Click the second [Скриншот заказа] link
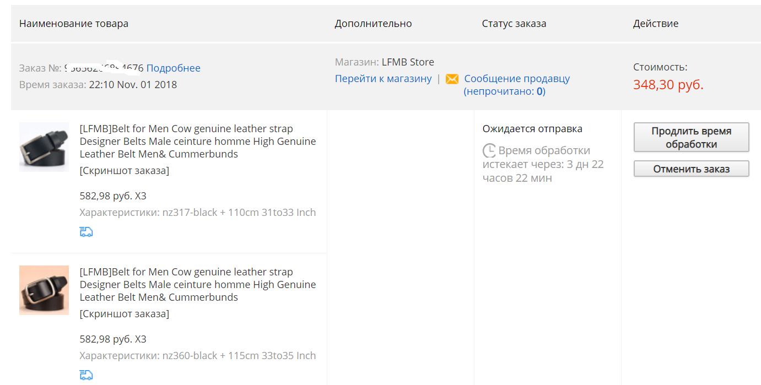This screenshot has height=385, width=761. coord(125,314)
